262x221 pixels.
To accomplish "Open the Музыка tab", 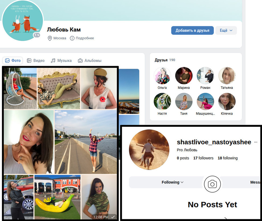I will coord(61,61).
